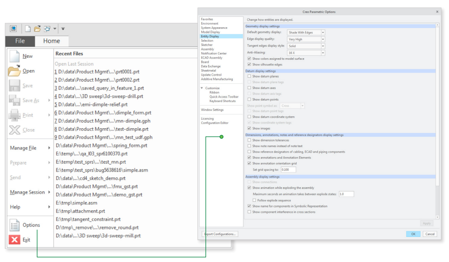Click the Options list icon in File menu
Image resolution: width=449 pixels, height=262 pixels.
point(14,225)
